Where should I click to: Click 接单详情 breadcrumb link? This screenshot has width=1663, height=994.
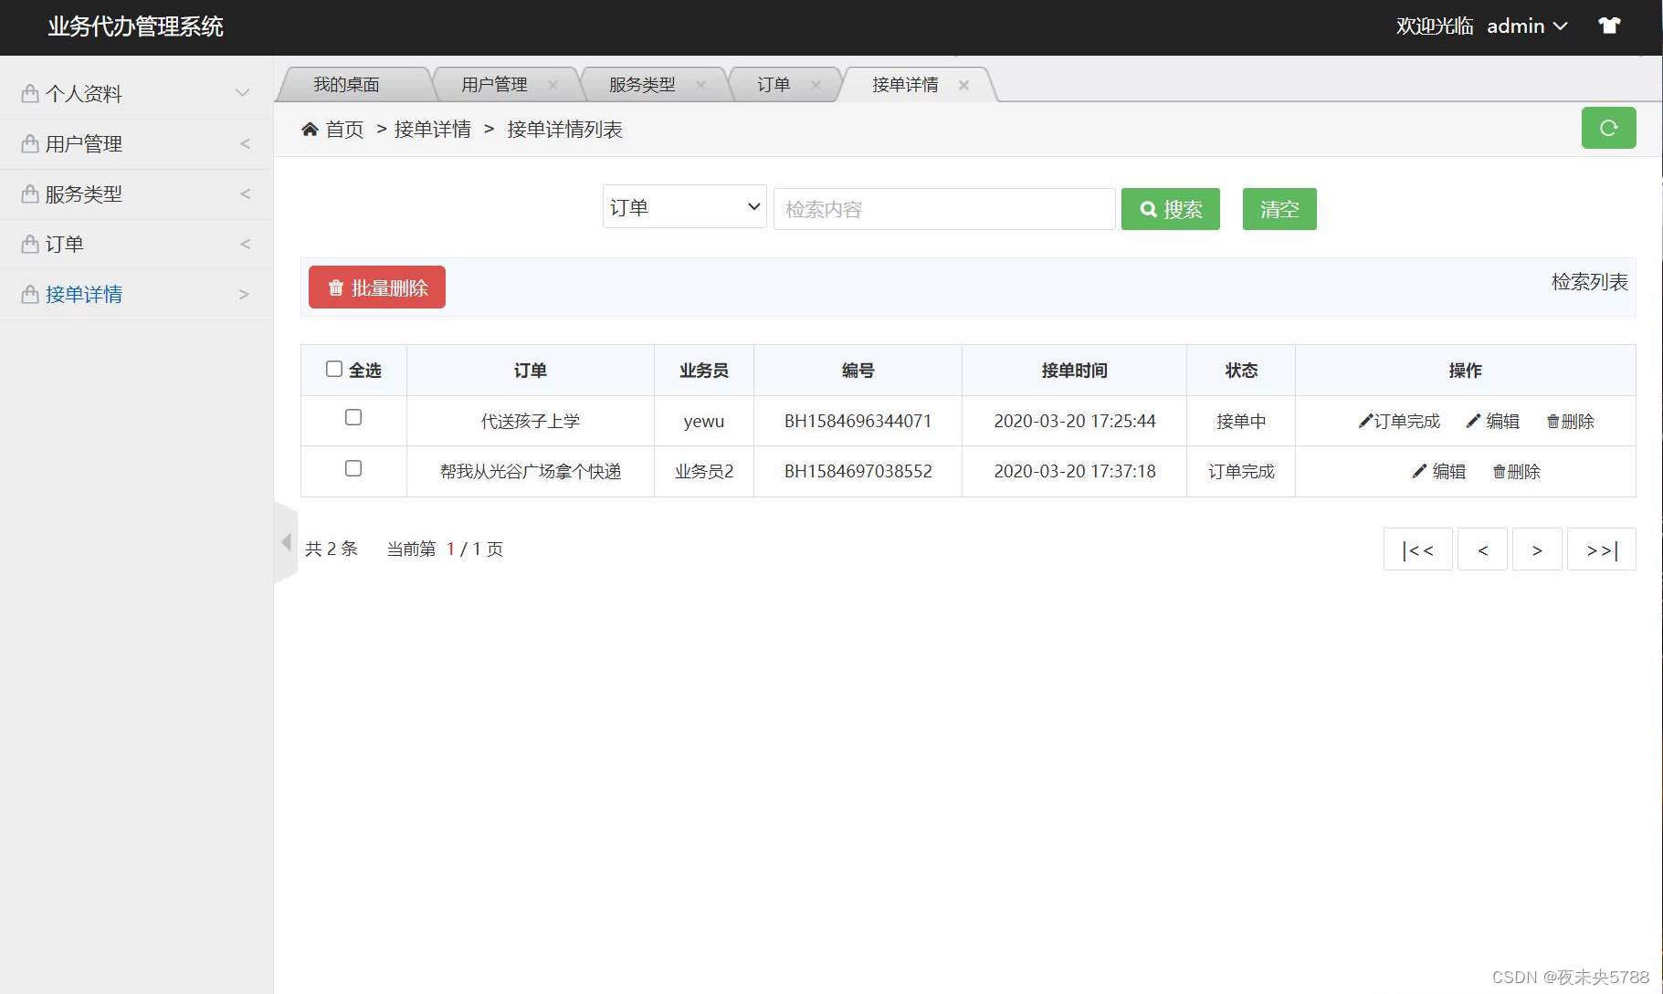[433, 130]
